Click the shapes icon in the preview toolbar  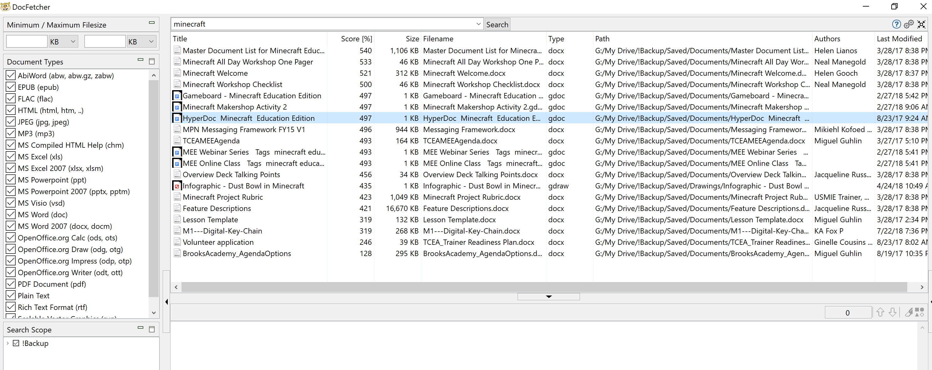click(x=919, y=312)
